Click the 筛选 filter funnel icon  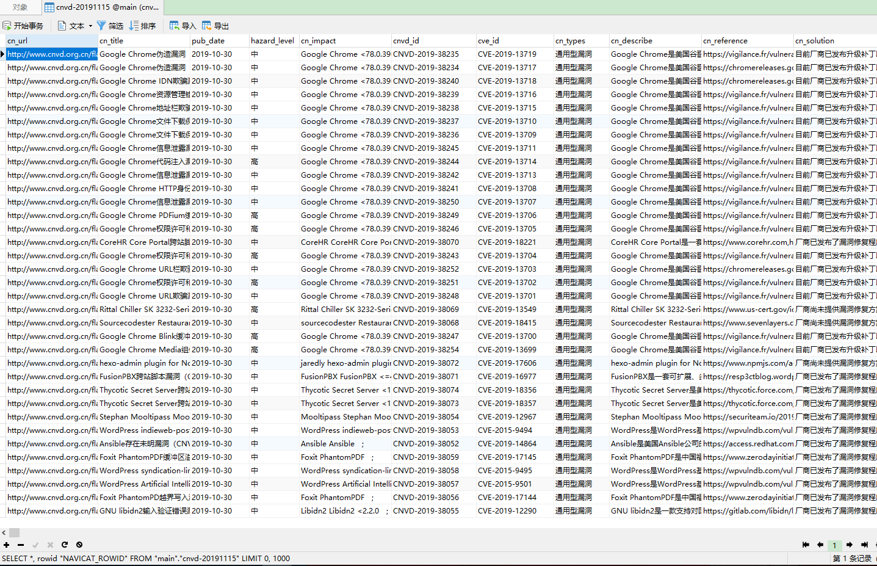101,26
